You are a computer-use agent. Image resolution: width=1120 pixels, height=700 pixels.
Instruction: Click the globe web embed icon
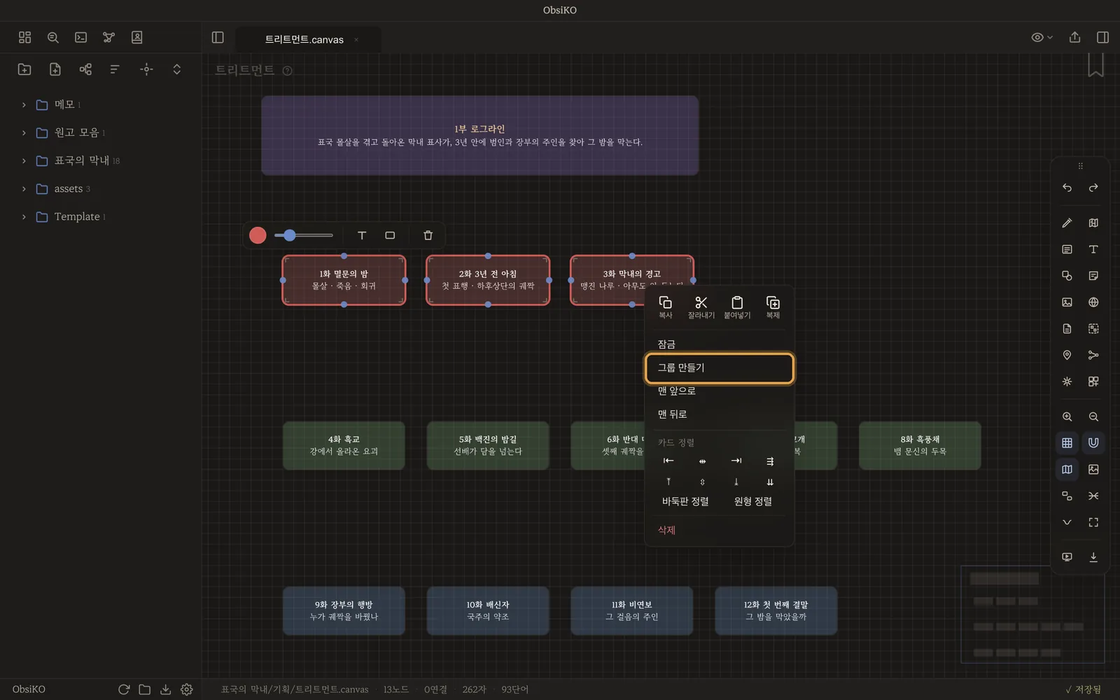point(1093,302)
